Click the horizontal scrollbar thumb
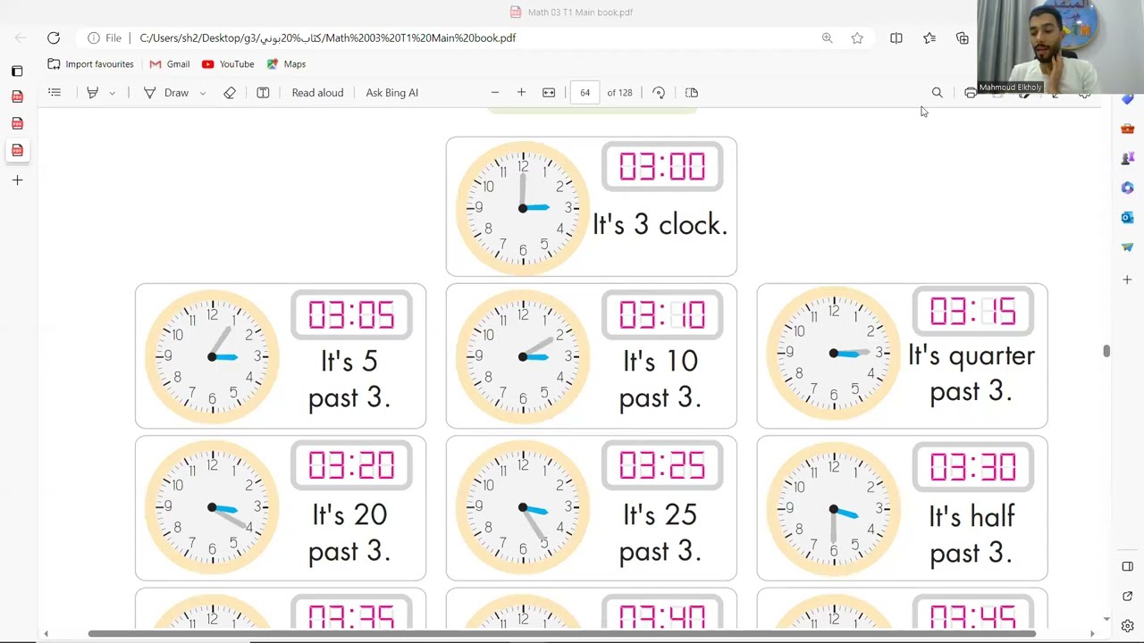Image resolution: width=1144 pixels, height=643 pixels. pyautogui.click(x=561, y=634)
